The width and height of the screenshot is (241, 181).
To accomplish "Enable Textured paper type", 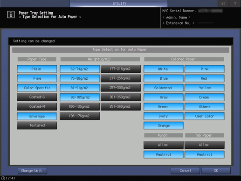I will pos(37,125).
